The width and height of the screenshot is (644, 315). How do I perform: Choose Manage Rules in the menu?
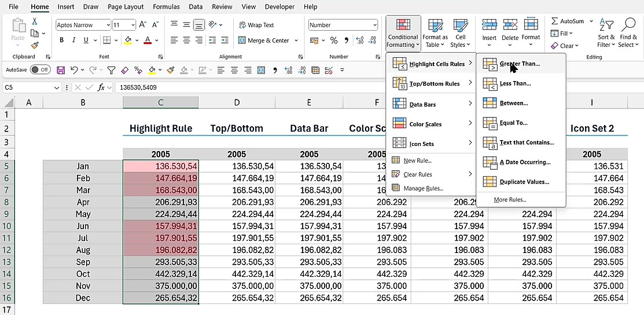pos(422,188)
